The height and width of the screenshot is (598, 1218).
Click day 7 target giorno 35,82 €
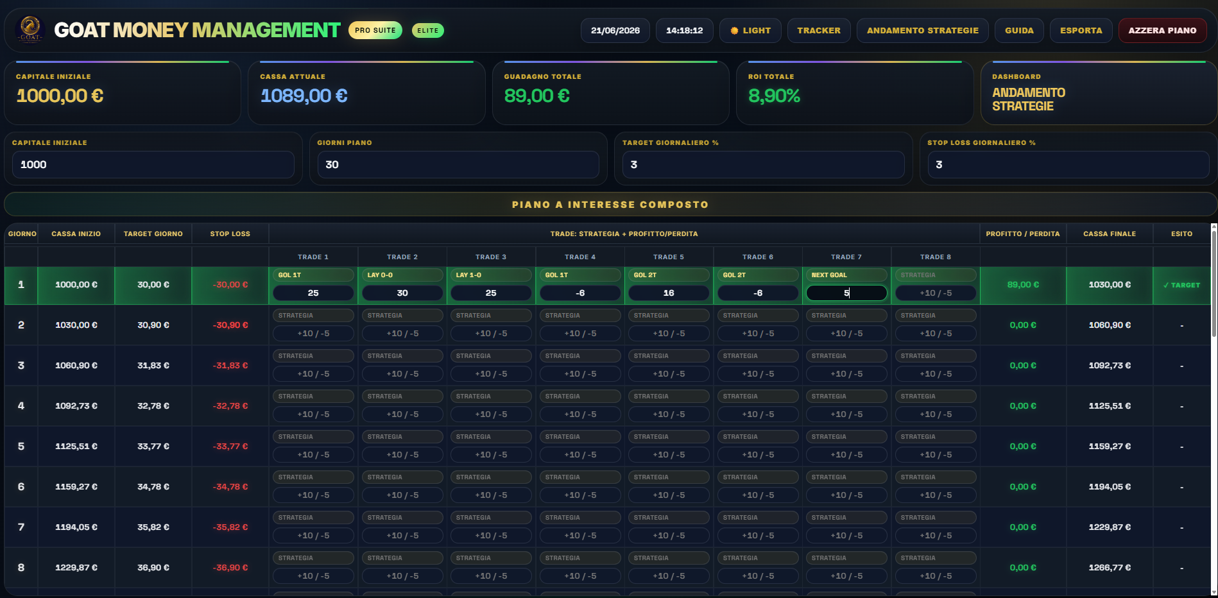(x=153, y=527)
